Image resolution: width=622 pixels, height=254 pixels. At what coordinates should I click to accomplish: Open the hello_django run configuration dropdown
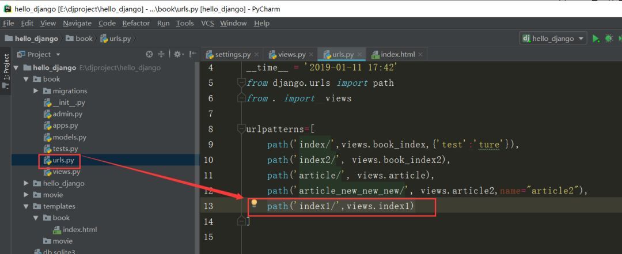pyautogui.click(x=553, y=39)
